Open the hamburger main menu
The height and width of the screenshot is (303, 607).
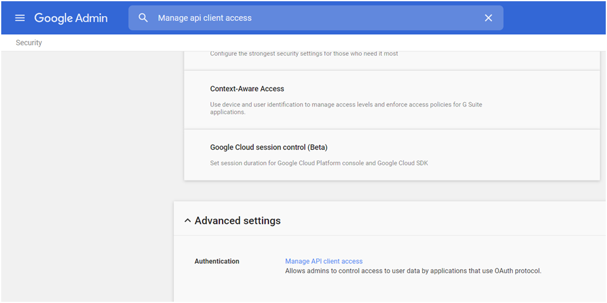(x=20, y=18)
